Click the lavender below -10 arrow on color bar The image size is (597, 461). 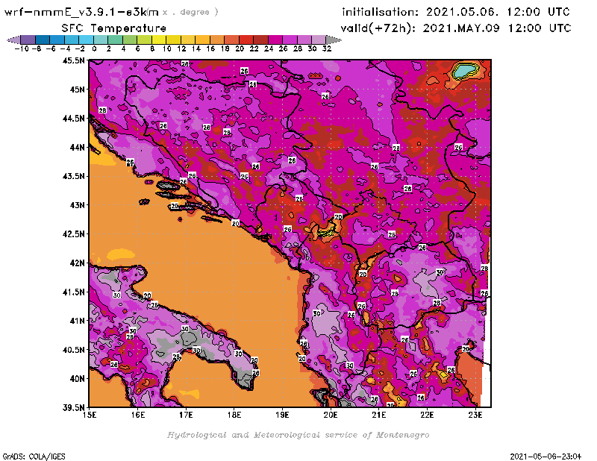13,40
